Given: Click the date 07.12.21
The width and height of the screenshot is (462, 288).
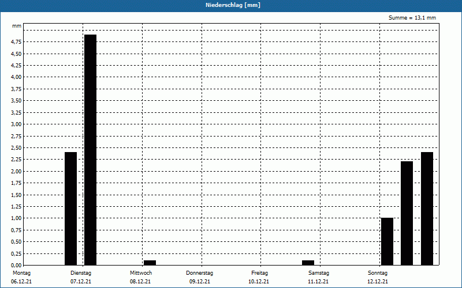Looking at the screenshot, I should point(81,282).
